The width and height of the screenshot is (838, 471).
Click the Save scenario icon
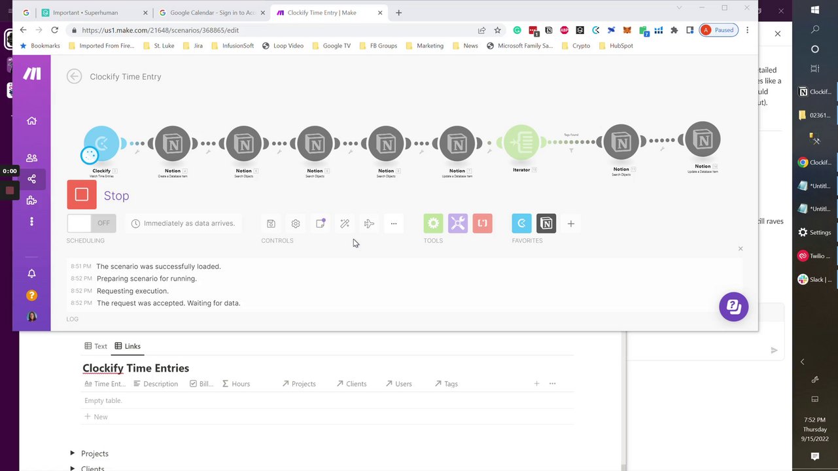point(271,224)
